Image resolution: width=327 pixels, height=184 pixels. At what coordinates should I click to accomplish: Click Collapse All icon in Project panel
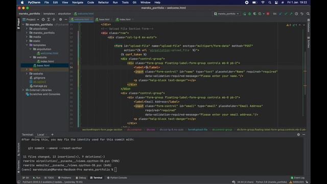(x=54, y=19)
